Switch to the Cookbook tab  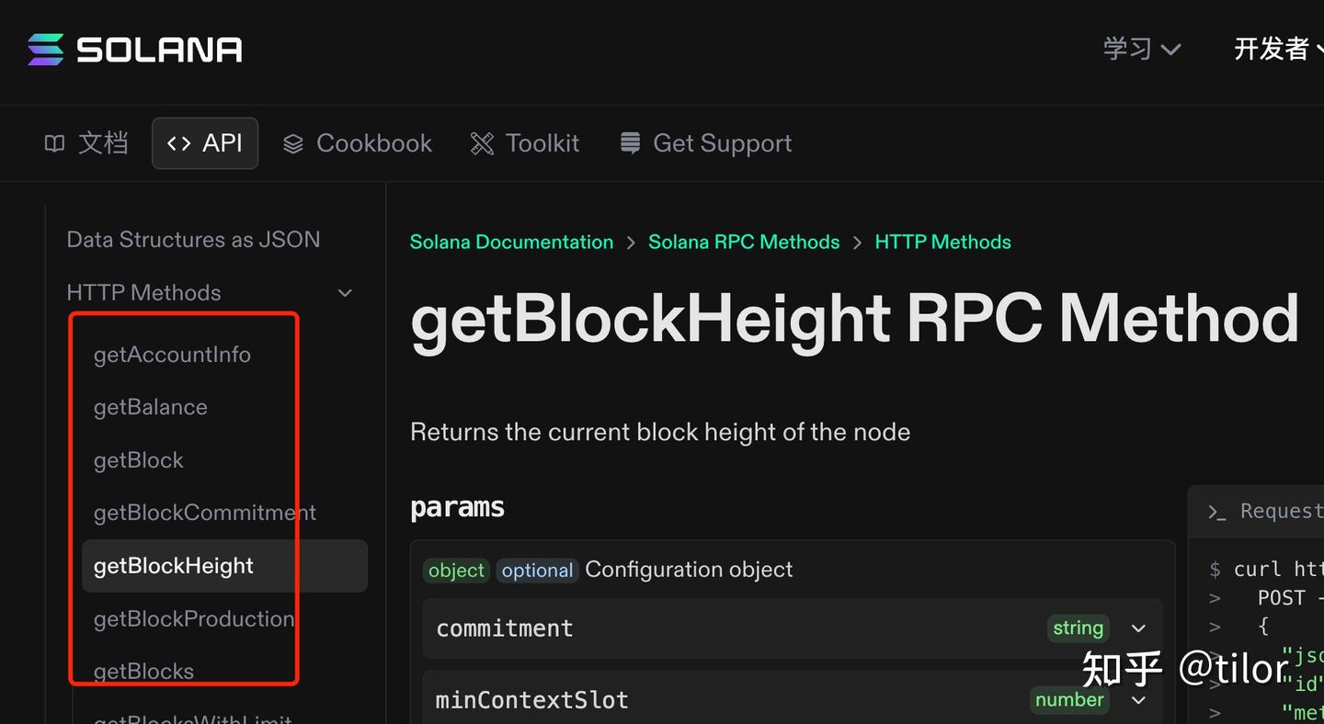coord(373,143)
